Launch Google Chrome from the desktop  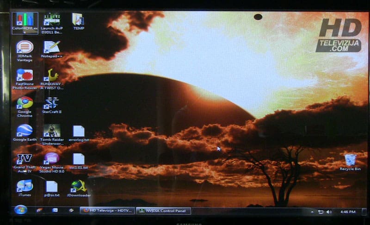[x=25, y=103]
